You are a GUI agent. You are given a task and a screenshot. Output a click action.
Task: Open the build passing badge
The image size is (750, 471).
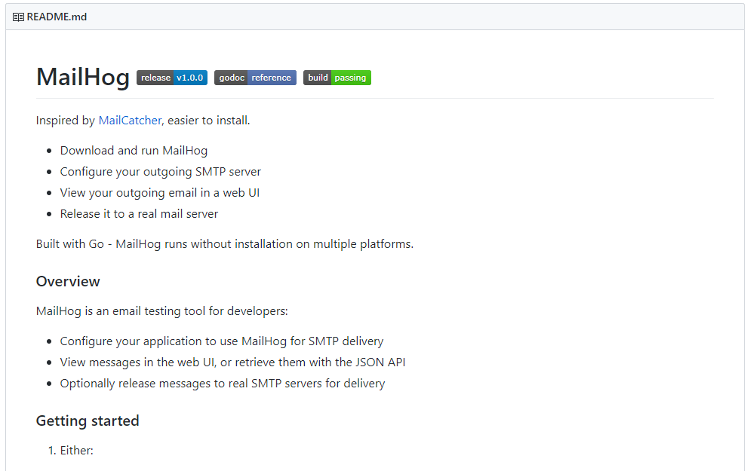pyautogui.click(x=337, y=78)
